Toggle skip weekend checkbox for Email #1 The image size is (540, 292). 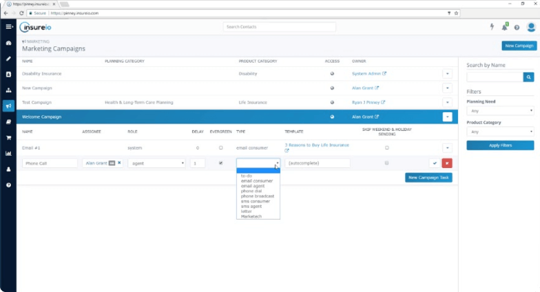pos(387,147)
